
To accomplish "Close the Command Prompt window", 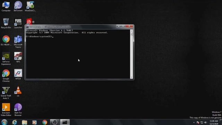I will [x=129, y=26].
